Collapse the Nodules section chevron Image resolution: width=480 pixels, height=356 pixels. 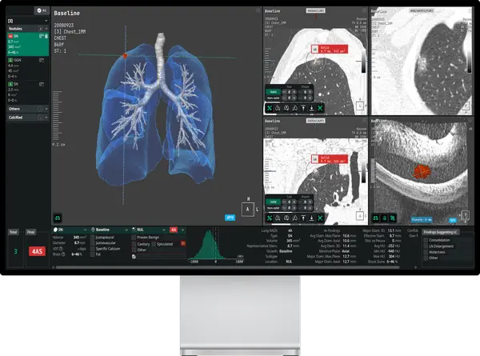click(x=46, y=29)
